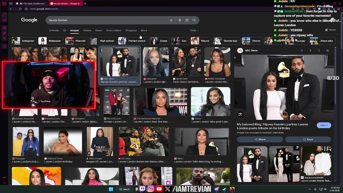Start voice search via microphone icon
Viewport: 343px width, 193px height.
pos(180,20)
